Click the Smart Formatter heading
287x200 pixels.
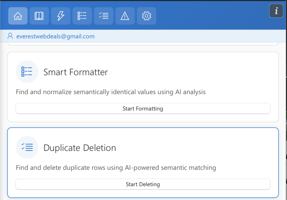point(75,72)
